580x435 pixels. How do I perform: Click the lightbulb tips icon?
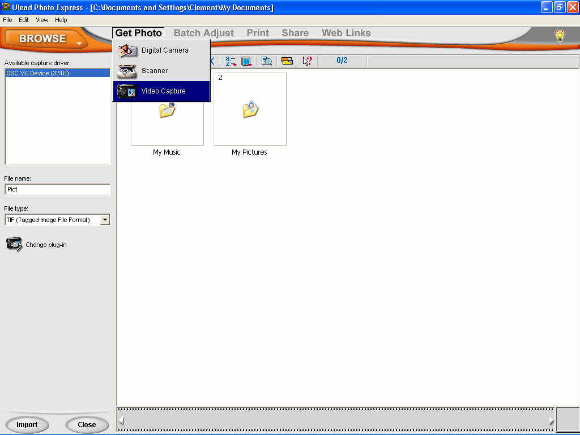[x=560, y=36]
